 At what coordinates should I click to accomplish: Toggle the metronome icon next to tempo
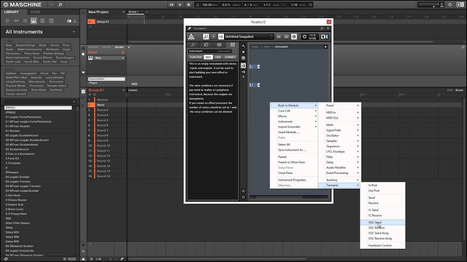[197, 5]
